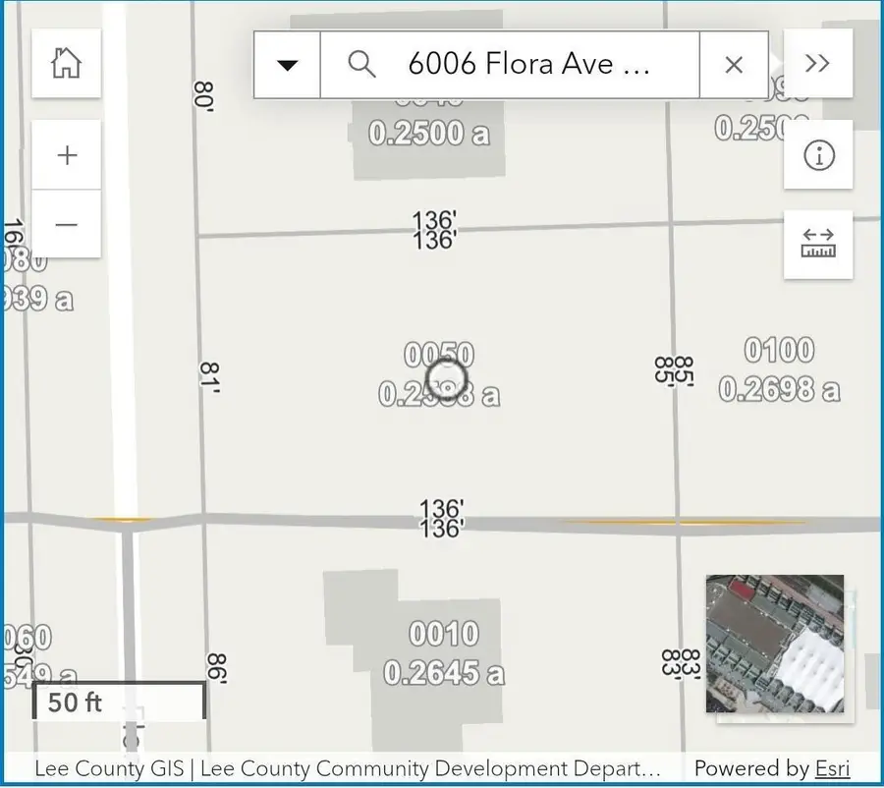884x788 pixels.
Task: Click inside the 6006 Flora Ave search field
Action: pos(530,64)
